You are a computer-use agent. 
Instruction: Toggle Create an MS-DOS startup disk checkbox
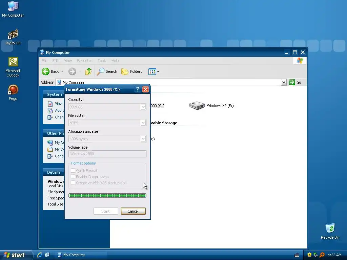73,182
